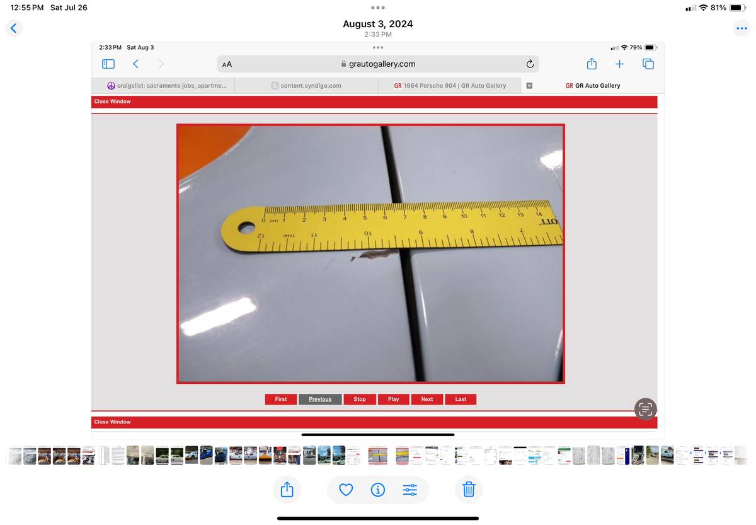
Task: Select the GR Auto Gallery tab
Action: tap(592, 86)
